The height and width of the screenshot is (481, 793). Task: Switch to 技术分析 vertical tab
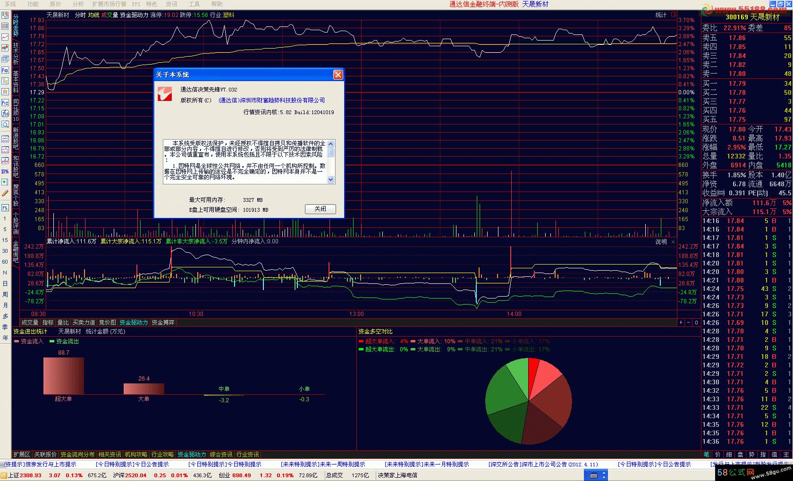click(x=16, y=53)
